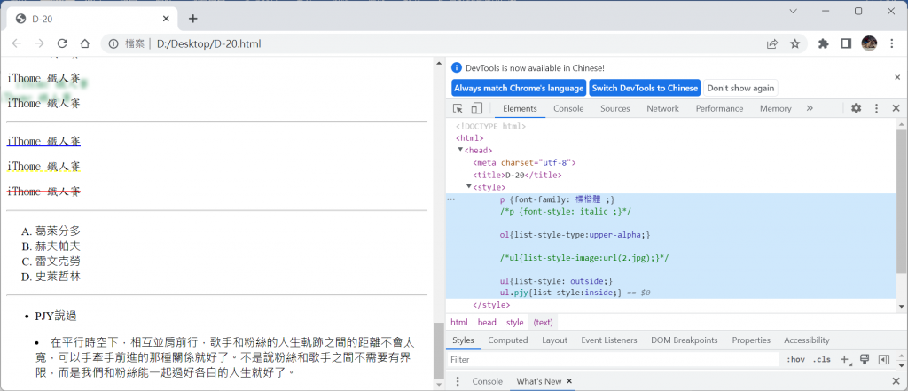Open a new browser tab

[192, 19]
